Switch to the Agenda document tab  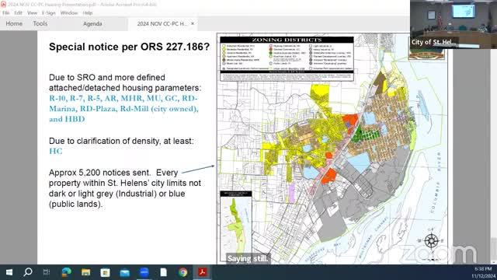pyautogui.click(x=92, y=24)
